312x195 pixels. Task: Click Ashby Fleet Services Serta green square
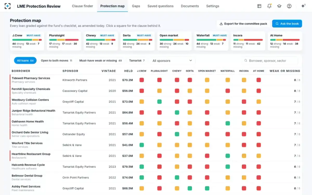click(x=190, y=188)
